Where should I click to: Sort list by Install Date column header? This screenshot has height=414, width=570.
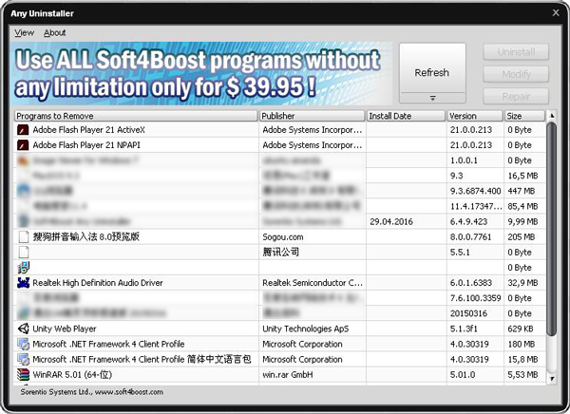[x=406, y=116]
